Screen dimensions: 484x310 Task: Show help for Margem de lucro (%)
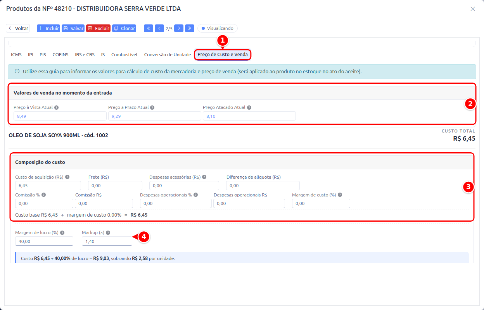point(62,233)
